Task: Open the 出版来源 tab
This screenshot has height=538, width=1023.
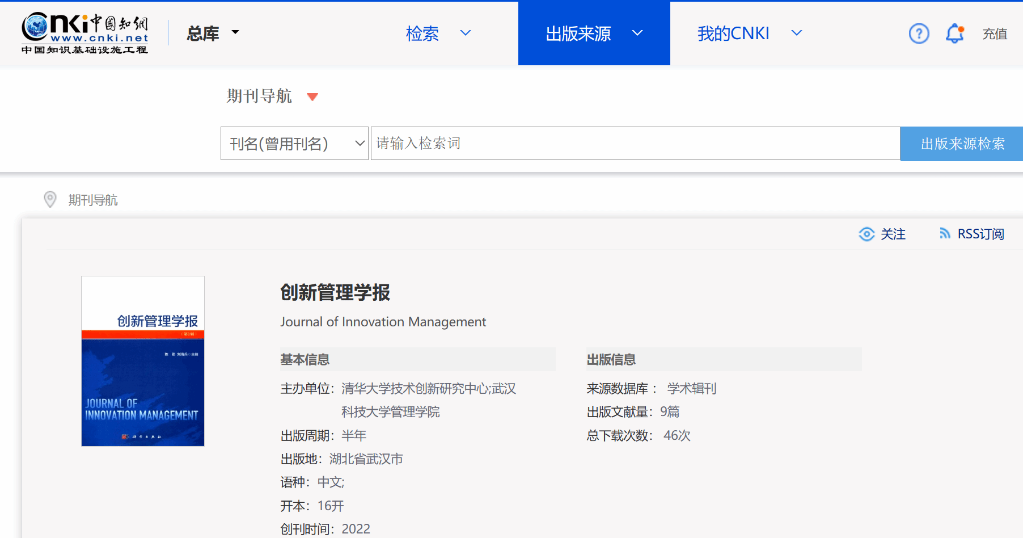Action: 578,33
